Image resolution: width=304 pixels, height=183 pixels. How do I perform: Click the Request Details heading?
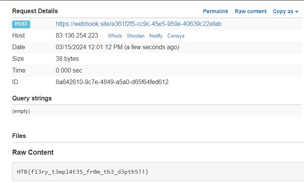[x=35, y=11]
